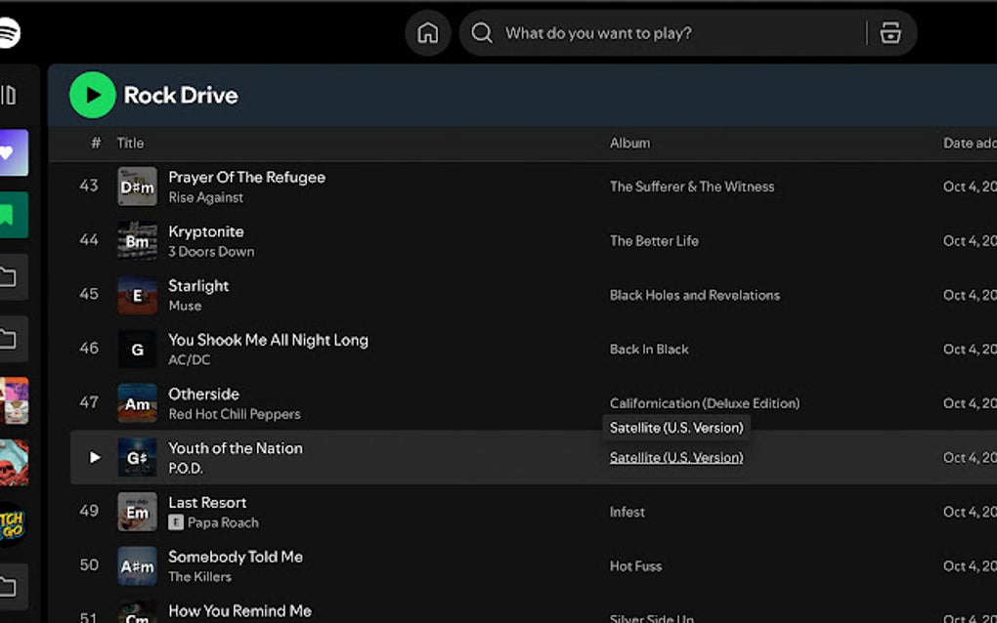Sort by the Album column header

tap(629, 143)
